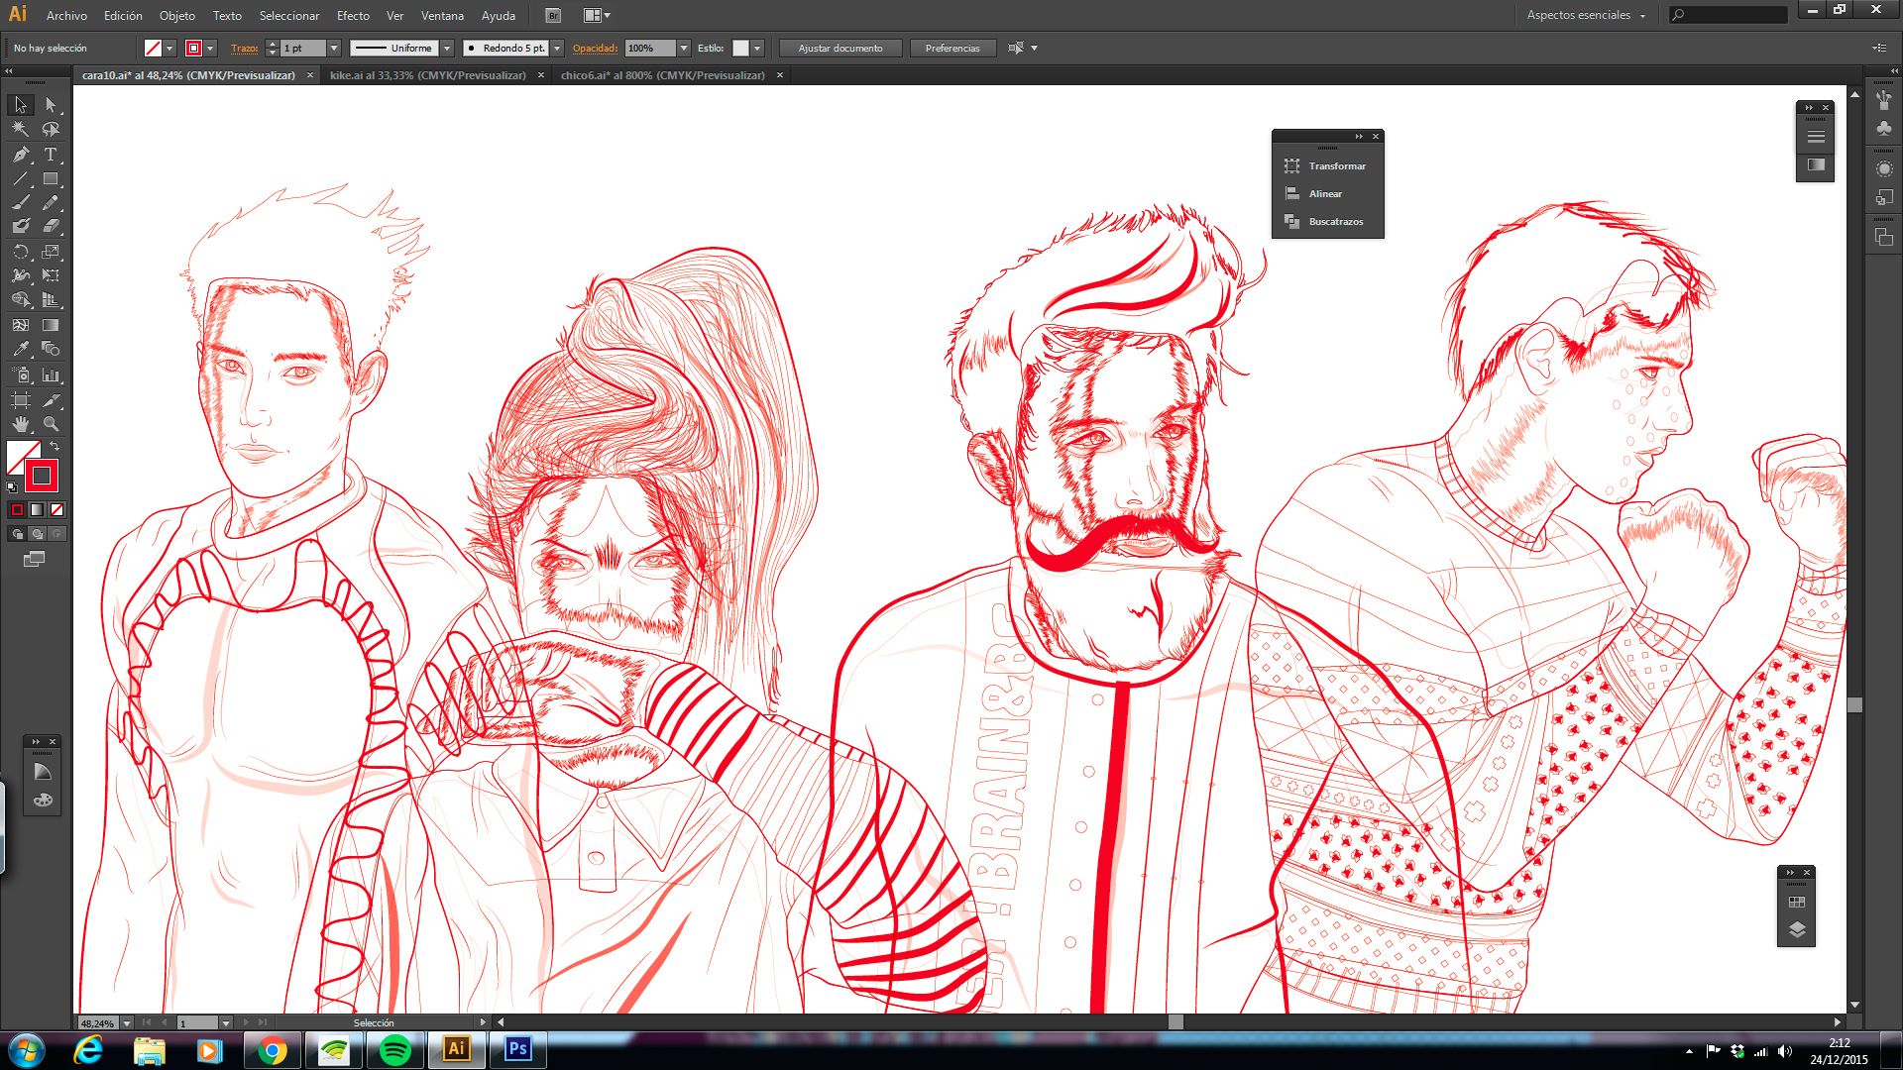Pick the Eyedropper tool

pos(21,350)
